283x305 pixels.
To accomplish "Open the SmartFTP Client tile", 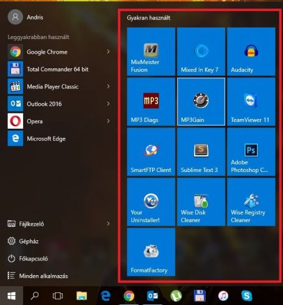I will point(151,152).
